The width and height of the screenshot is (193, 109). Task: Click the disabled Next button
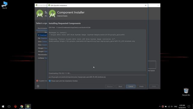(x=120, y=86)
